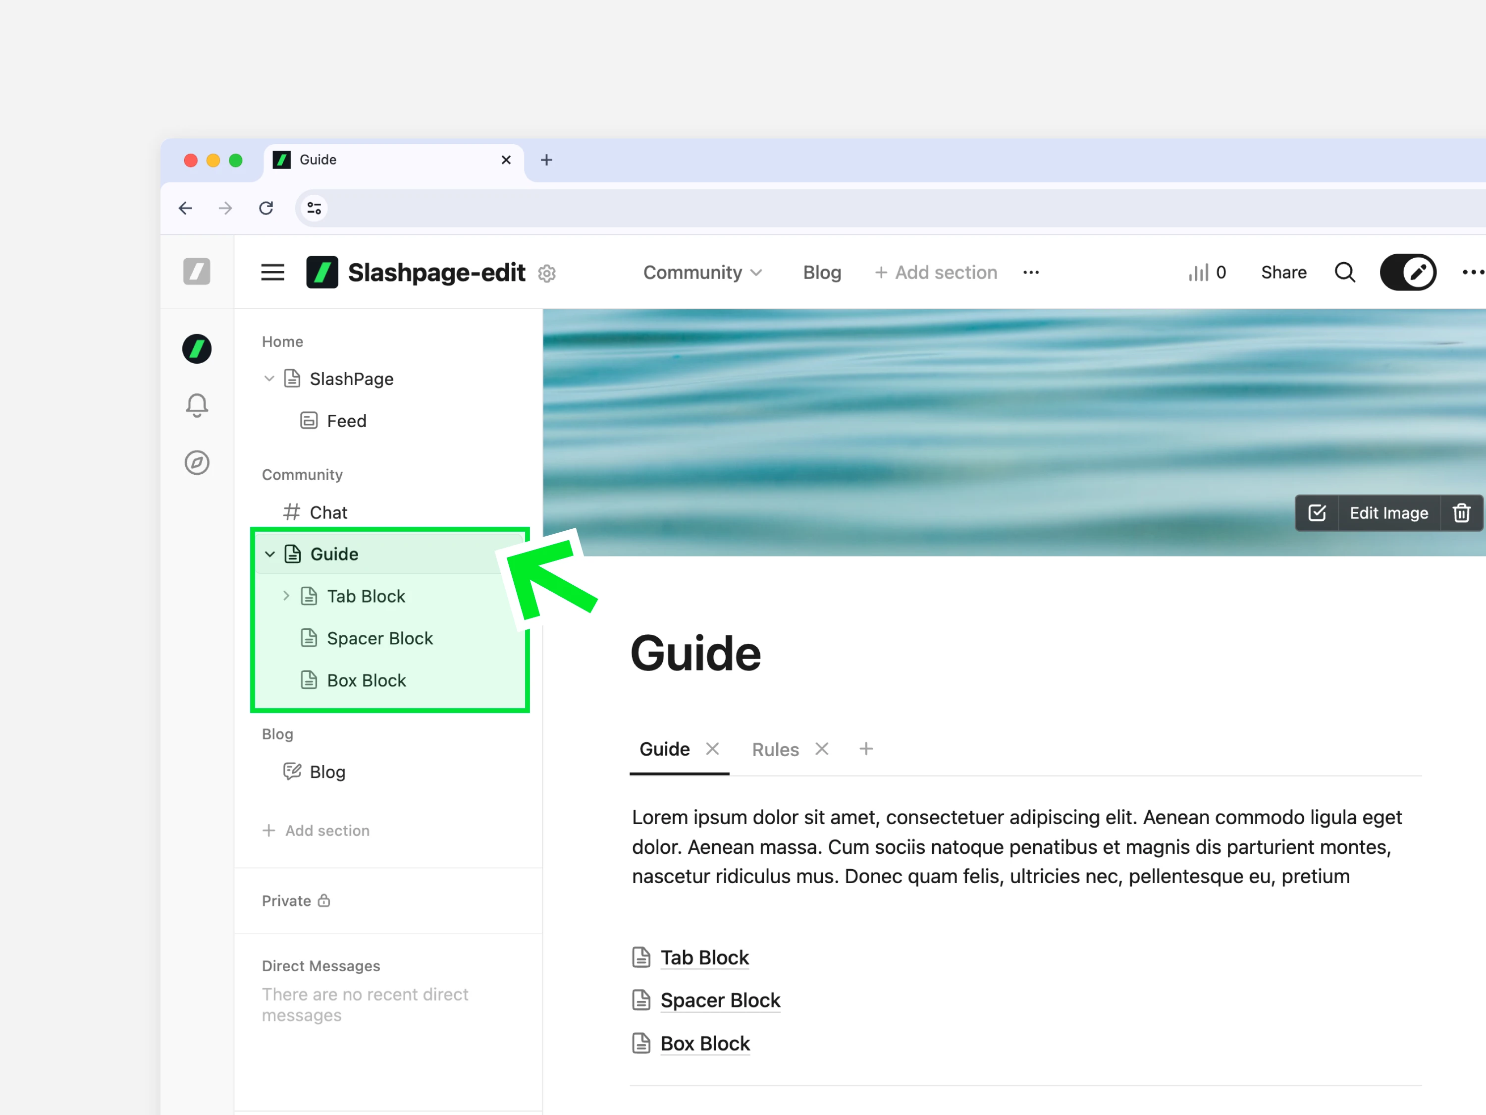Select SlashPage in sidebar
Viewport: 1486px width, 1115px height.
[x=351, y=379]
